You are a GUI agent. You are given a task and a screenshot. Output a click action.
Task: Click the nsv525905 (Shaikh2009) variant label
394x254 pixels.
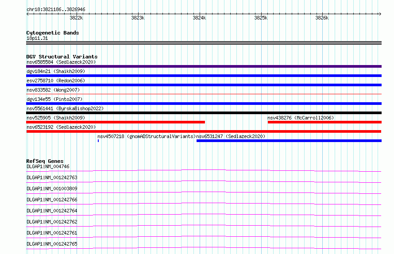[56, 118]
